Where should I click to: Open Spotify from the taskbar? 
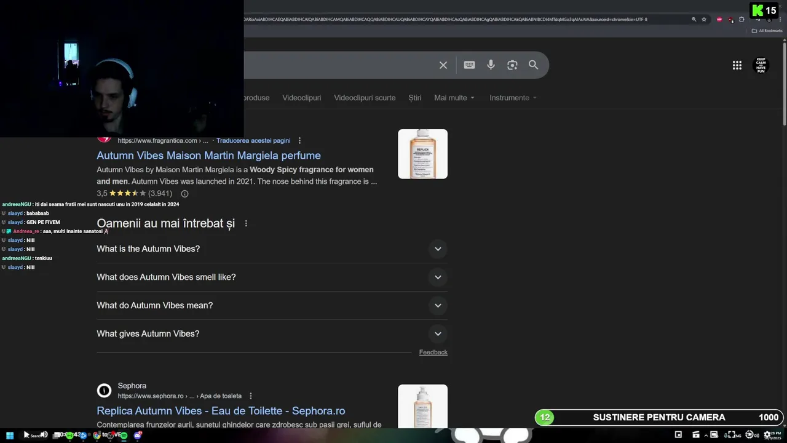(124, 435)
